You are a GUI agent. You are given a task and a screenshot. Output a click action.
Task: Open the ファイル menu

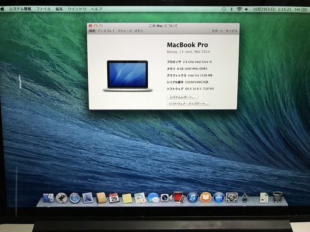[43, 9]
